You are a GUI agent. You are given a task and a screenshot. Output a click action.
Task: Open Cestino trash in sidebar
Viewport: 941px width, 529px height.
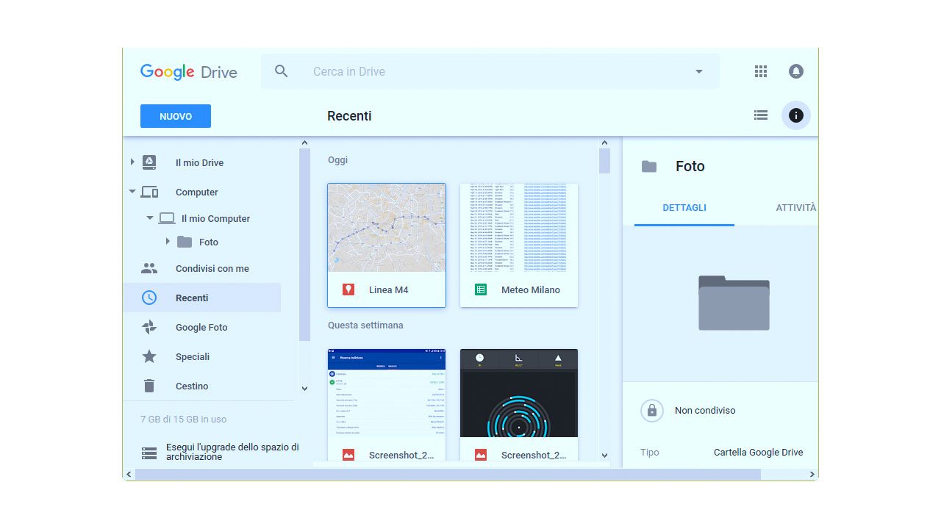click(191, 386)
